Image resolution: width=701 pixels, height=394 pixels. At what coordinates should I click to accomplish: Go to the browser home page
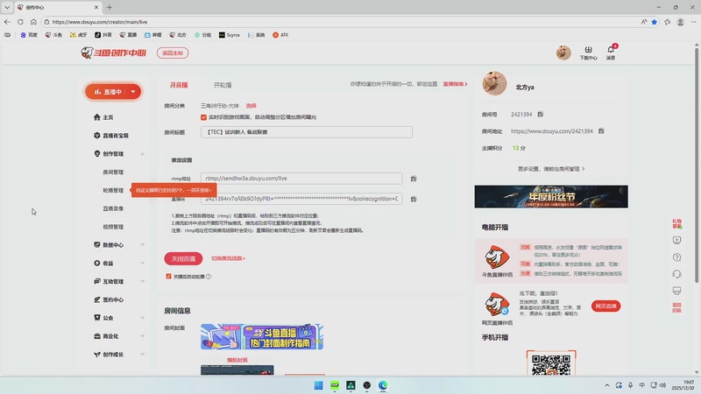[x=33, y=21]
